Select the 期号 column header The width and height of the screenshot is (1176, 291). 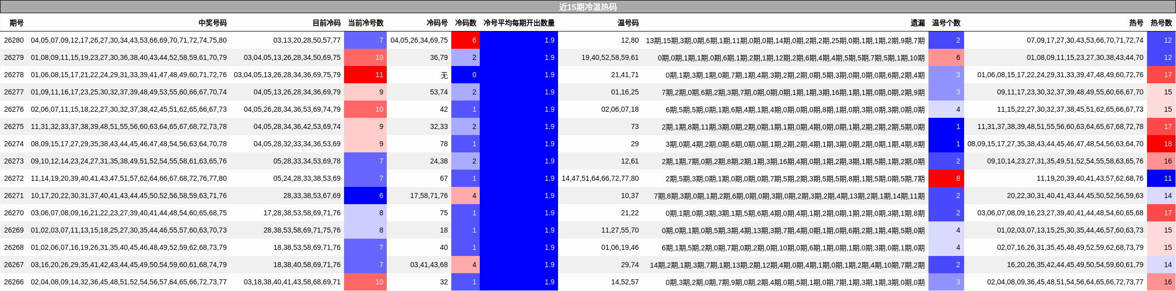(x=17, y=23)
